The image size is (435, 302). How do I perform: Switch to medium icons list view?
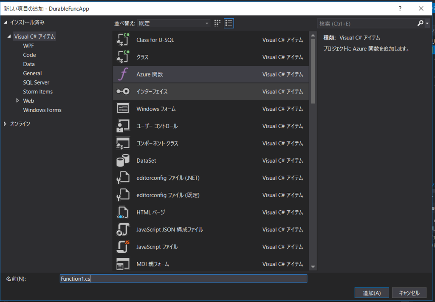pyautogui.click(x=229, y=23)
